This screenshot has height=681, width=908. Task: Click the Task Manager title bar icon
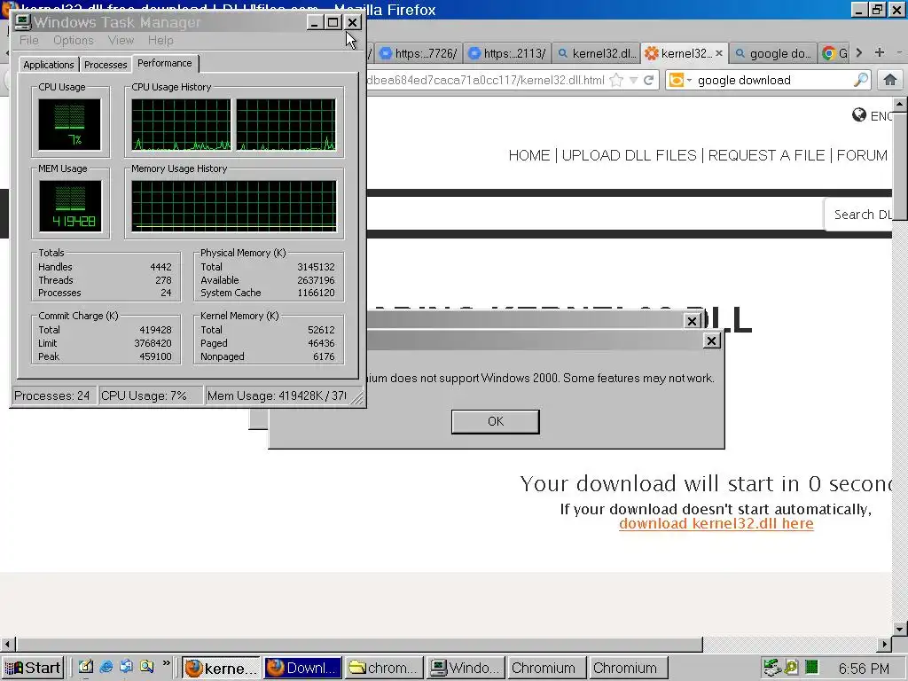22,22
